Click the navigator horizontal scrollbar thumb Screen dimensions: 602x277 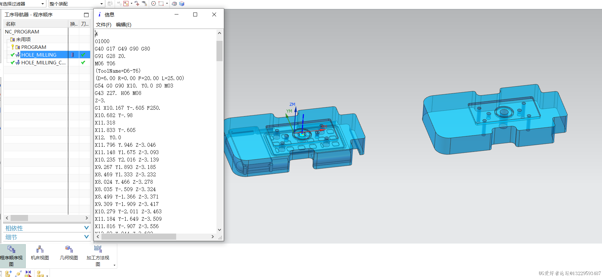click(19, 218)
